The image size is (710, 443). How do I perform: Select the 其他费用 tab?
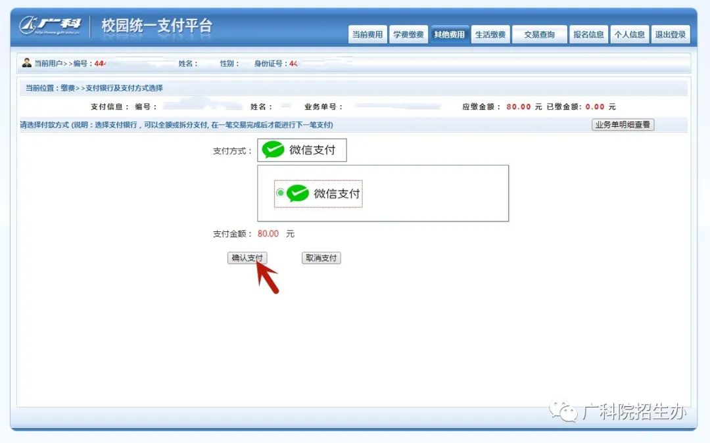[449, 35]
